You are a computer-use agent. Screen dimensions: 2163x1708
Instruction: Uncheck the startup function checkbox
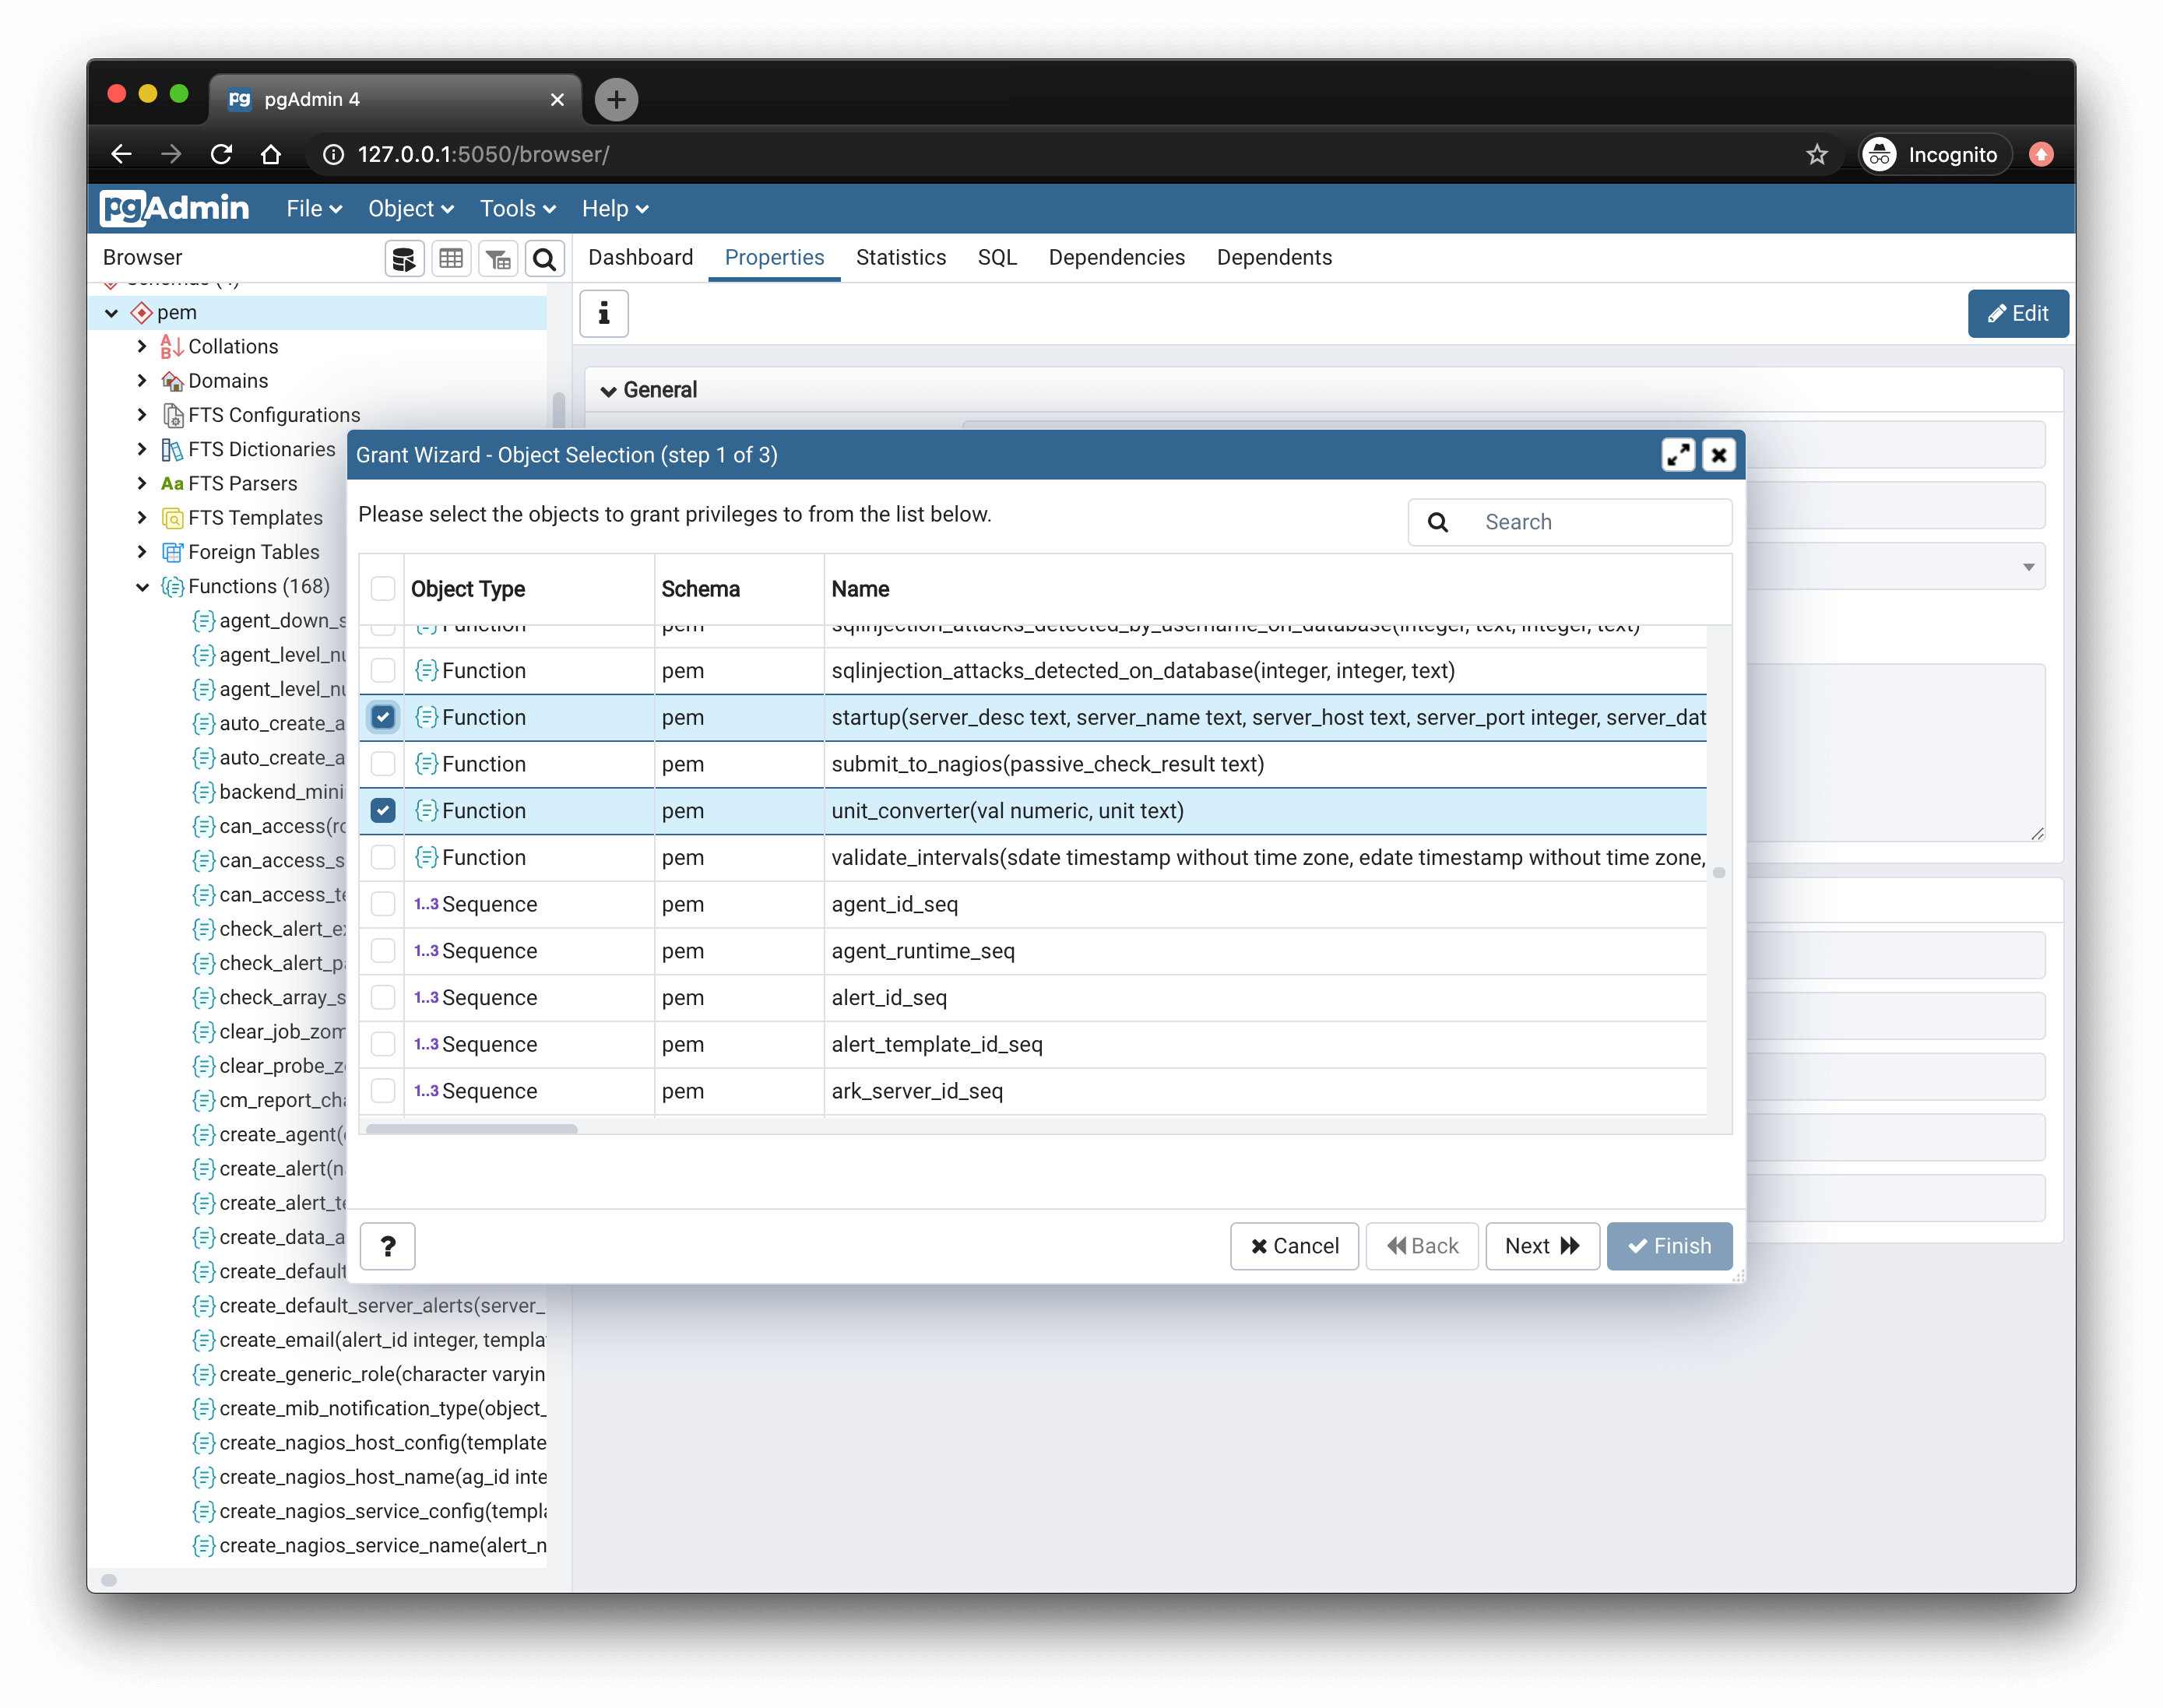(x=383, y=717)
